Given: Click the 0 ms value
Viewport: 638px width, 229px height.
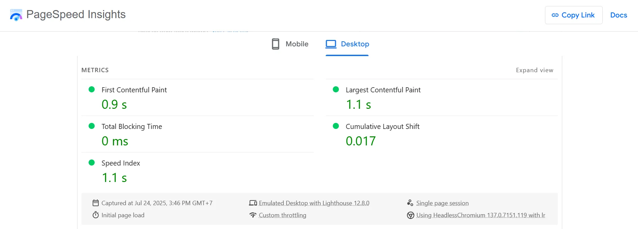Looking at the screenshot, I should [115, 141].
